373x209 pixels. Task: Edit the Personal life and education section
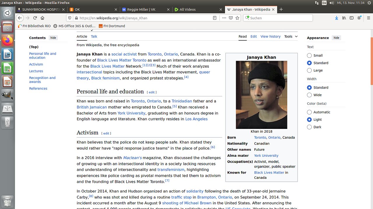click(152, 92)
